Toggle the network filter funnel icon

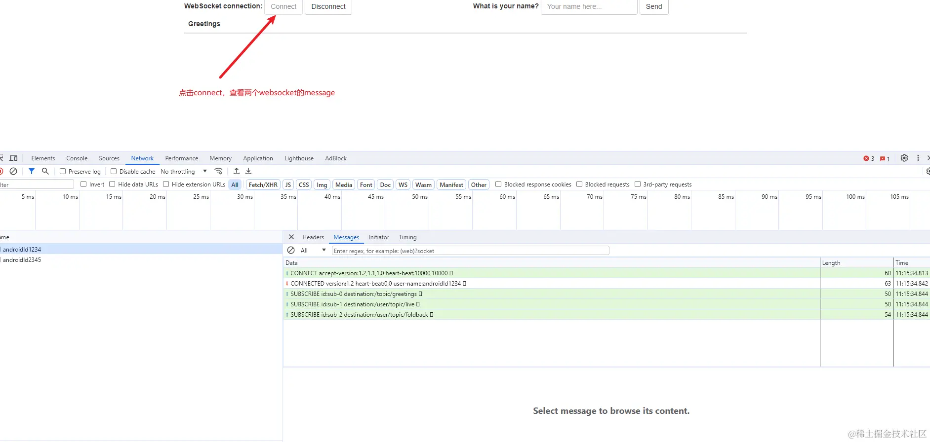coord(32,171)
